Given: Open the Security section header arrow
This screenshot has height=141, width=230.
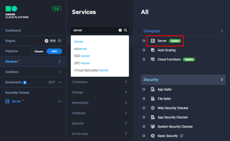Looking at the screenshot, I should [222, 80].
